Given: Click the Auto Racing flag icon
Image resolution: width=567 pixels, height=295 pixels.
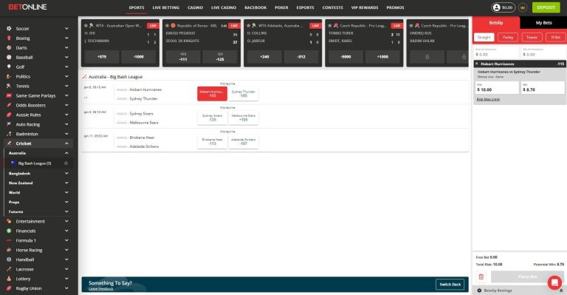Looking at the screenshot, I should (x=9, y=124).
